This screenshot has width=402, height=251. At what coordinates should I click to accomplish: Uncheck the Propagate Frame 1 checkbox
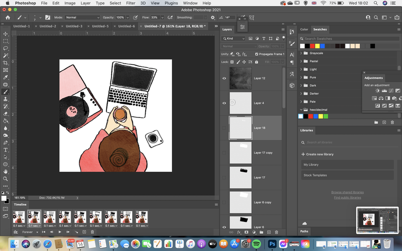click(257, 54)
